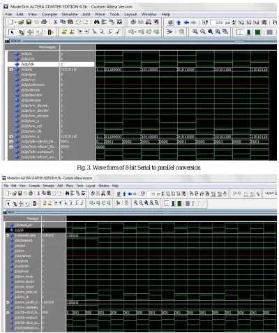The height and width of the screenshot is (333, 279).
Task: Click Zoom Out magnifier in top window
Action: tap(203, 32)
